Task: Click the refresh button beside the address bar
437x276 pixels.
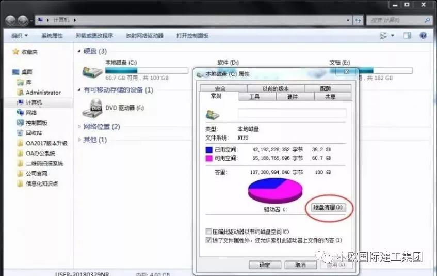Action: click(x=358, y=20)
